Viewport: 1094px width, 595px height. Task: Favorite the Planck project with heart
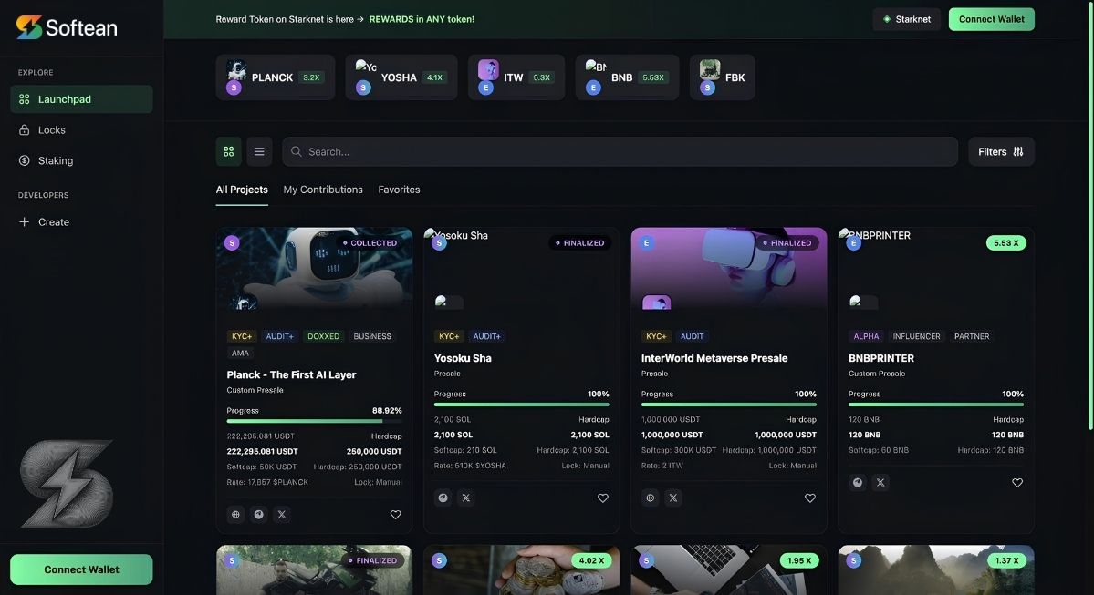click(396, 515)
